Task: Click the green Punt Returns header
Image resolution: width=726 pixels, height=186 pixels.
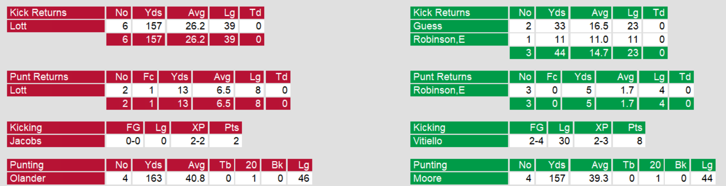Action: (x=459, y=77)
